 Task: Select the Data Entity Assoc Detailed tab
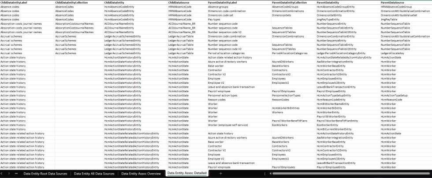click(187, 174)
